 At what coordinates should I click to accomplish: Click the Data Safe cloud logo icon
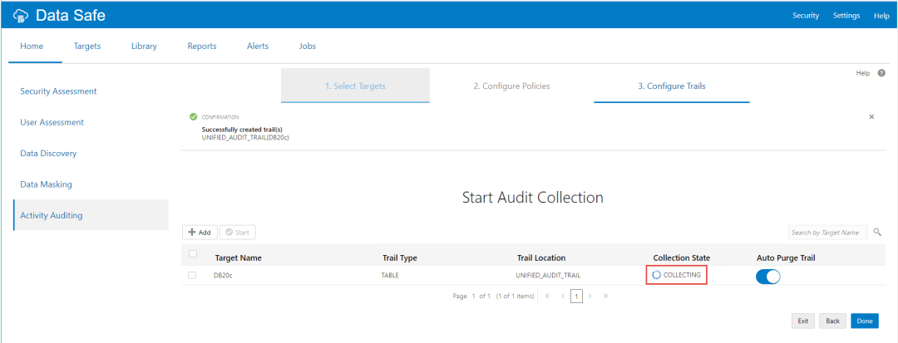21,16
